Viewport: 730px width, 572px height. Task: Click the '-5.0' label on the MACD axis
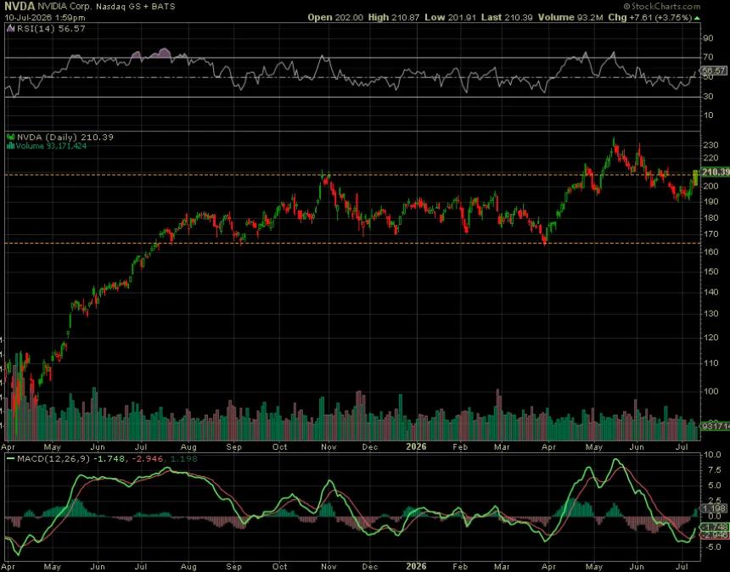point(712,547)
